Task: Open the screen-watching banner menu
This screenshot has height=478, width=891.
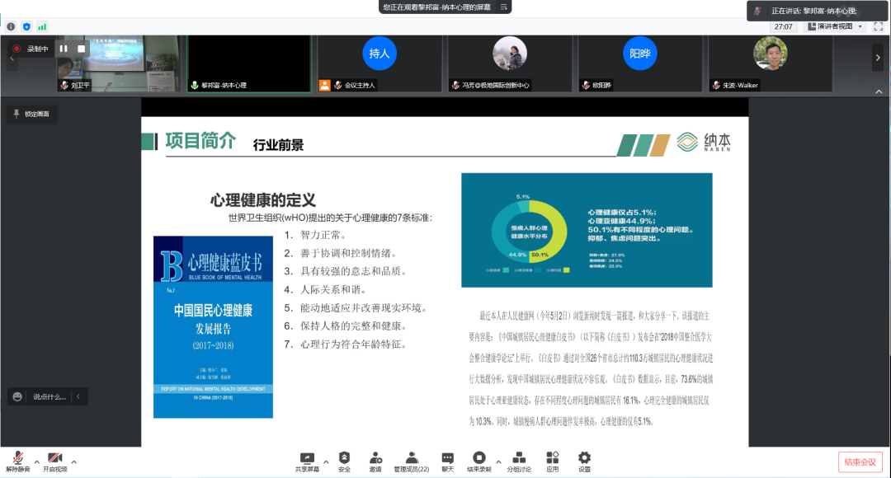Action: (x=502, y=7)
